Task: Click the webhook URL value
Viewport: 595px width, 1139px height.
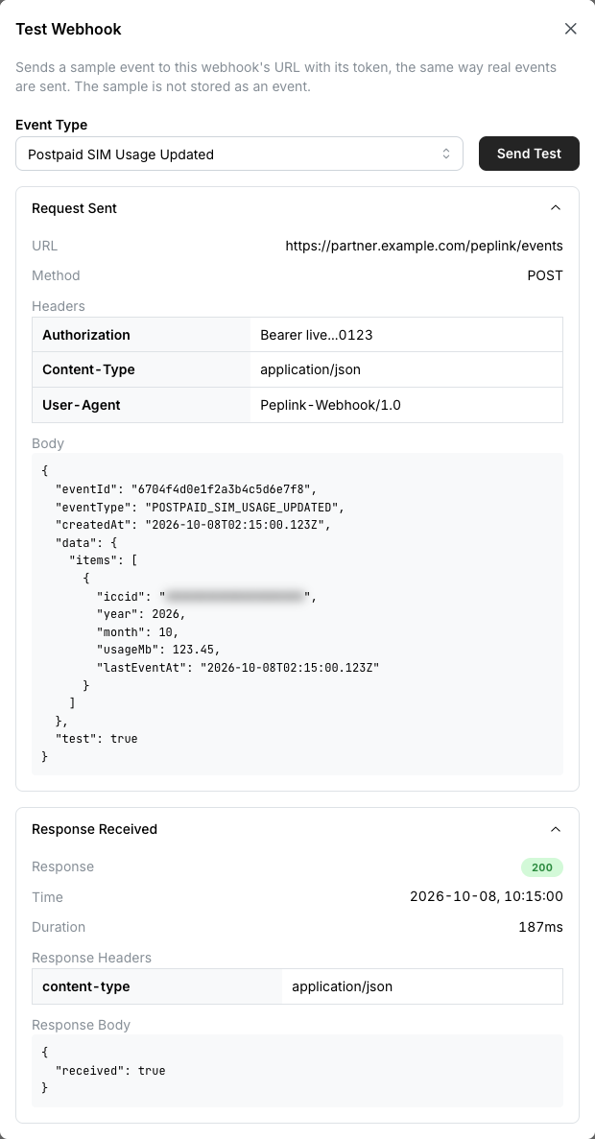Action: click(x=424, y=247)
